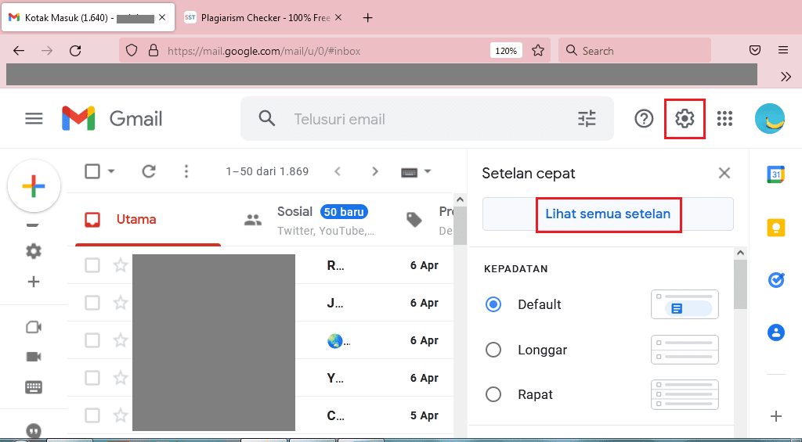Join a meeting filled camera icon

click(x=34, y=357)
